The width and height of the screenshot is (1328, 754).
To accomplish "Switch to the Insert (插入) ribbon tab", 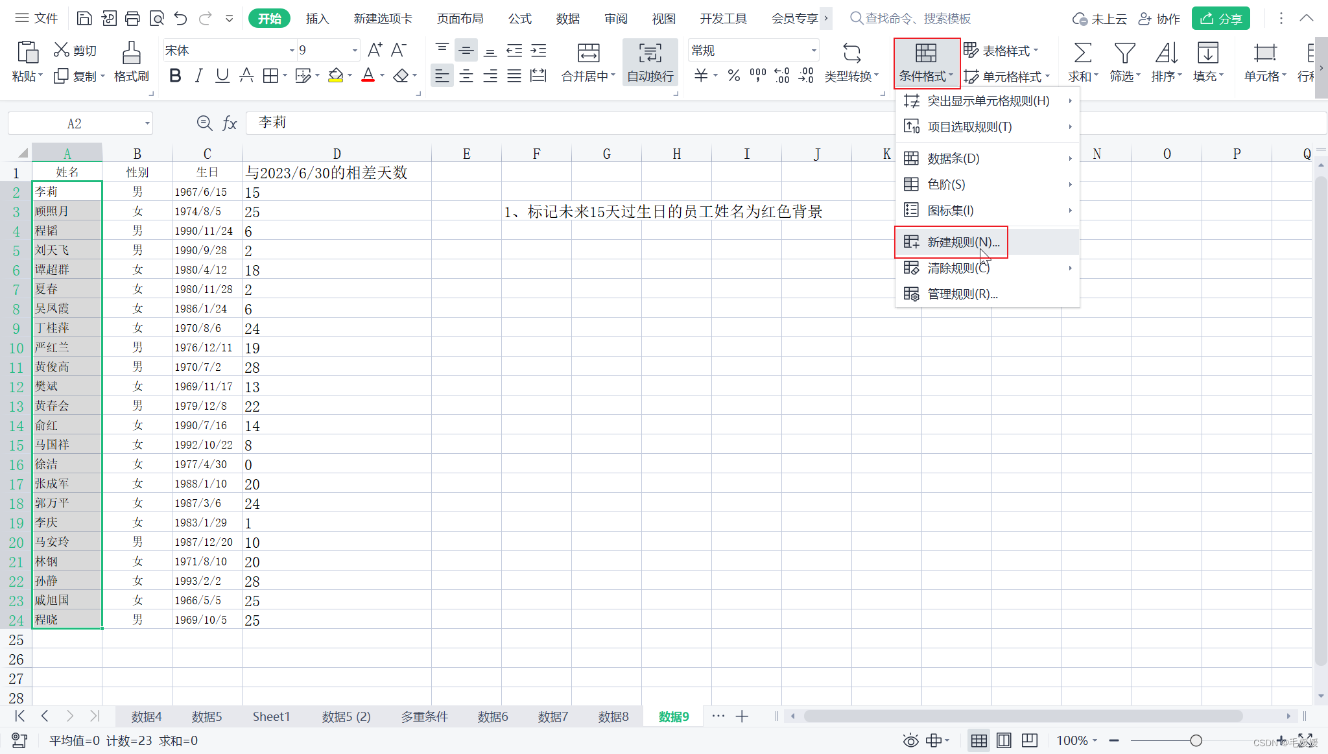I will pos(317,19).
